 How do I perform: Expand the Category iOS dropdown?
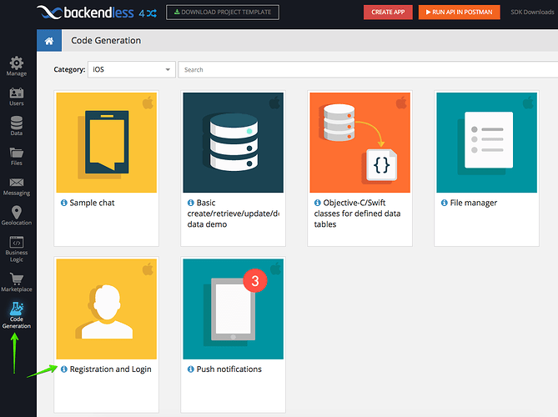tap(132, 69)
